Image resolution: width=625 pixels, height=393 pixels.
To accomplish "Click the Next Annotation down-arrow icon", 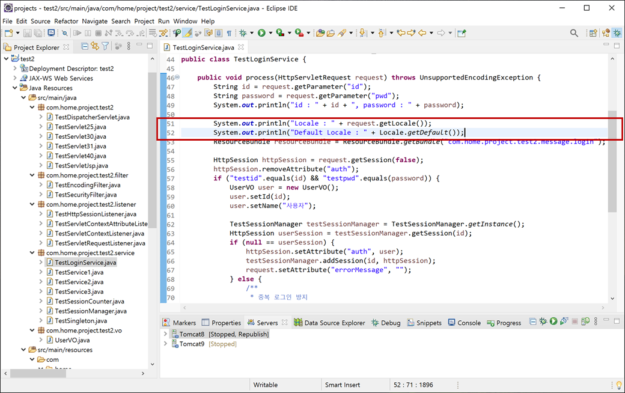I will [363, 33].
